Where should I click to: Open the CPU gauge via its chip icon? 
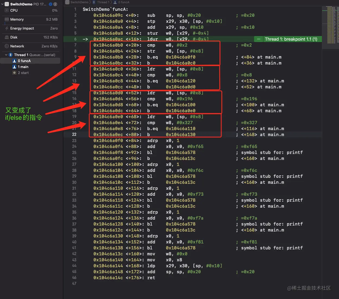point(7,10)
